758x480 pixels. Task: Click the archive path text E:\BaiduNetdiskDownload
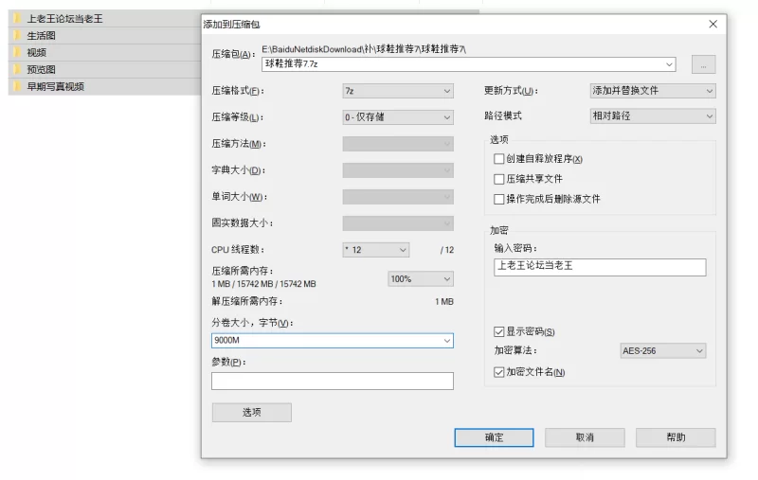(x=364, y=49)
